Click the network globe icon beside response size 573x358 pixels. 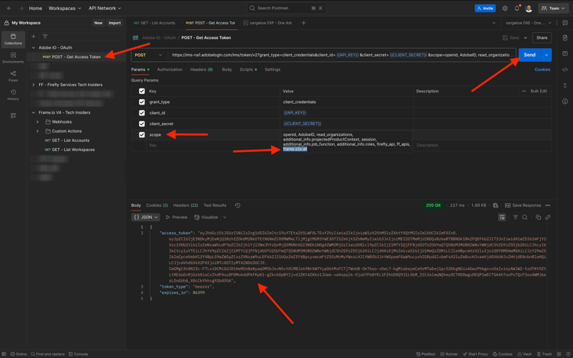coord(496,205)
